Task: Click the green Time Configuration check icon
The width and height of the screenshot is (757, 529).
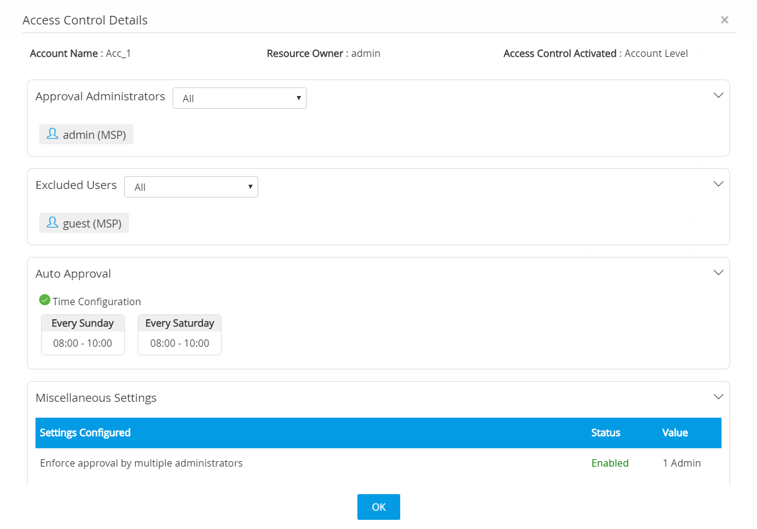Action: [x=45, y=300]
